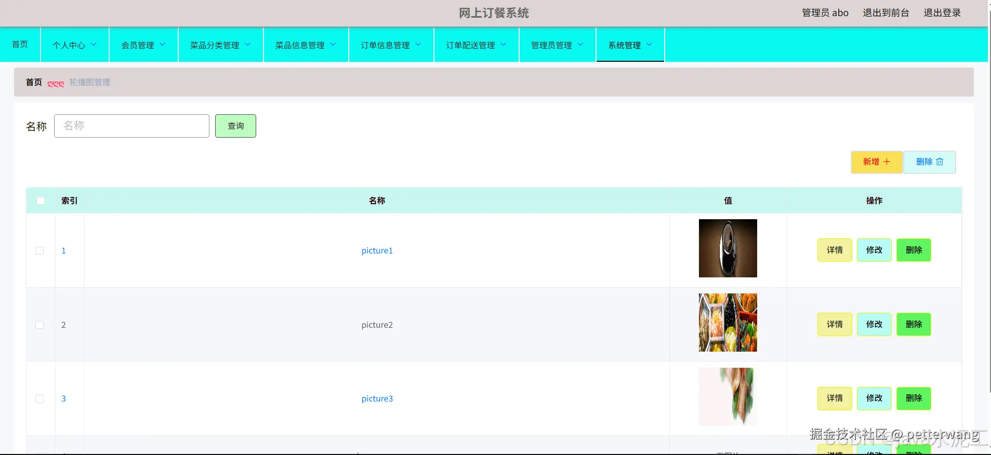Click the picture3 name cell
The image size is (991, 455).
[377, 399]
